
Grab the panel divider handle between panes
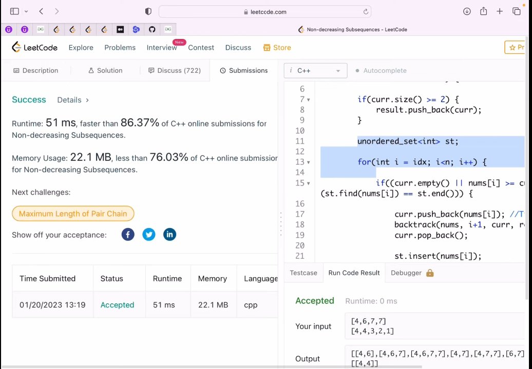(x=281, y=223)
